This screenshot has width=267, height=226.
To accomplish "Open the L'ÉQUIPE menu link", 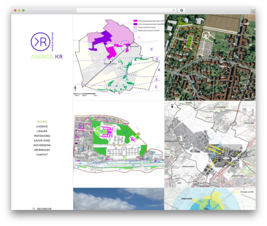I will pos(42,131).
